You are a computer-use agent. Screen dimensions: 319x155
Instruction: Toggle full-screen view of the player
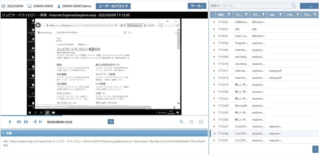(201, 122)
